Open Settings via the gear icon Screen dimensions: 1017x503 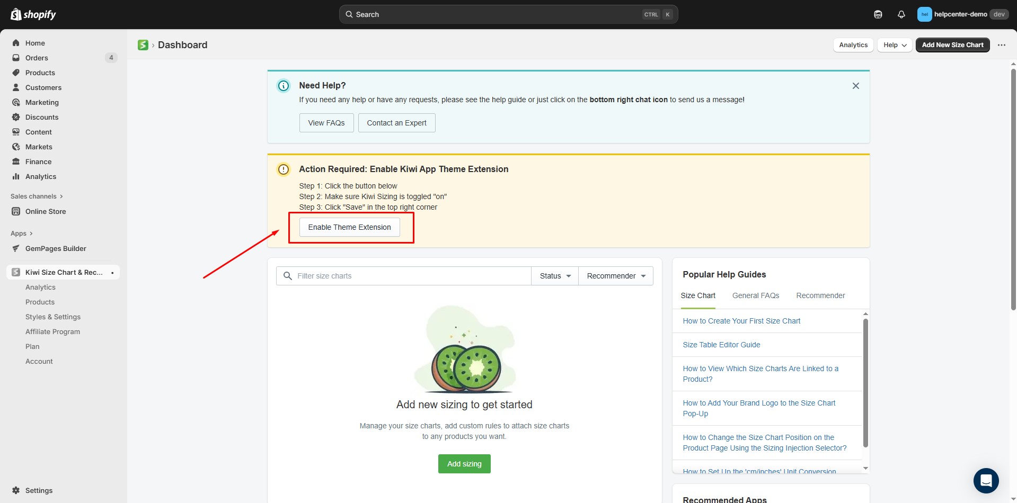pos(15,490)
